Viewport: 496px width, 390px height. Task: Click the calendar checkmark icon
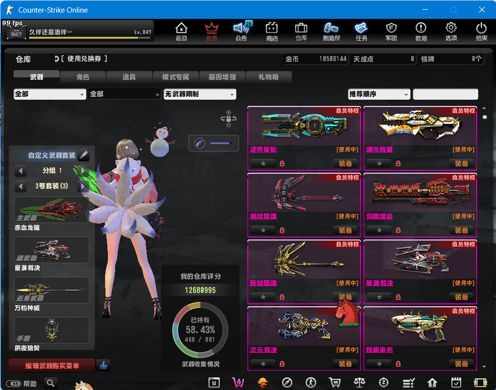[x=456, y=382]
